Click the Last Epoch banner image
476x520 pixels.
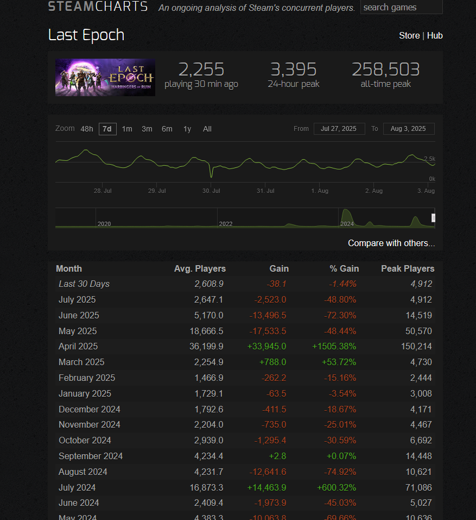(105, 78)
